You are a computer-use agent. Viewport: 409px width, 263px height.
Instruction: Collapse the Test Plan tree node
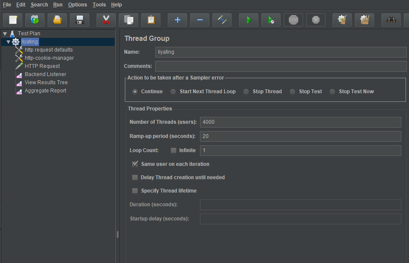tap(5, 34)
